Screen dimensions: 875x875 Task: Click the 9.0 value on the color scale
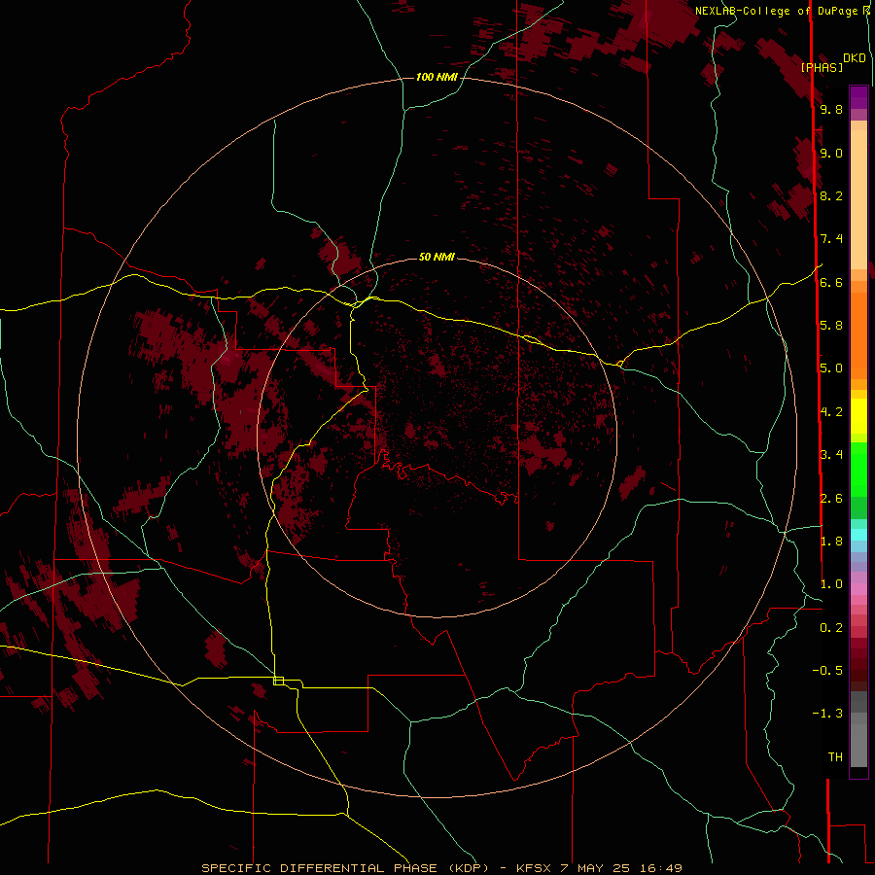[x=831, y=153]
